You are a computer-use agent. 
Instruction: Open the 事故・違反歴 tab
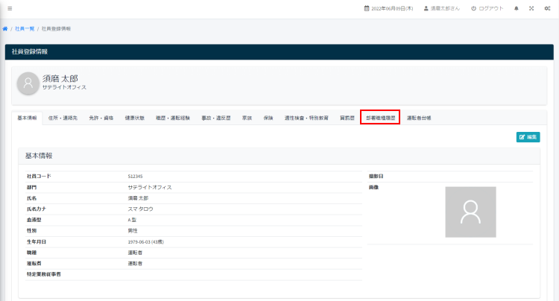[x=216, y=118]
